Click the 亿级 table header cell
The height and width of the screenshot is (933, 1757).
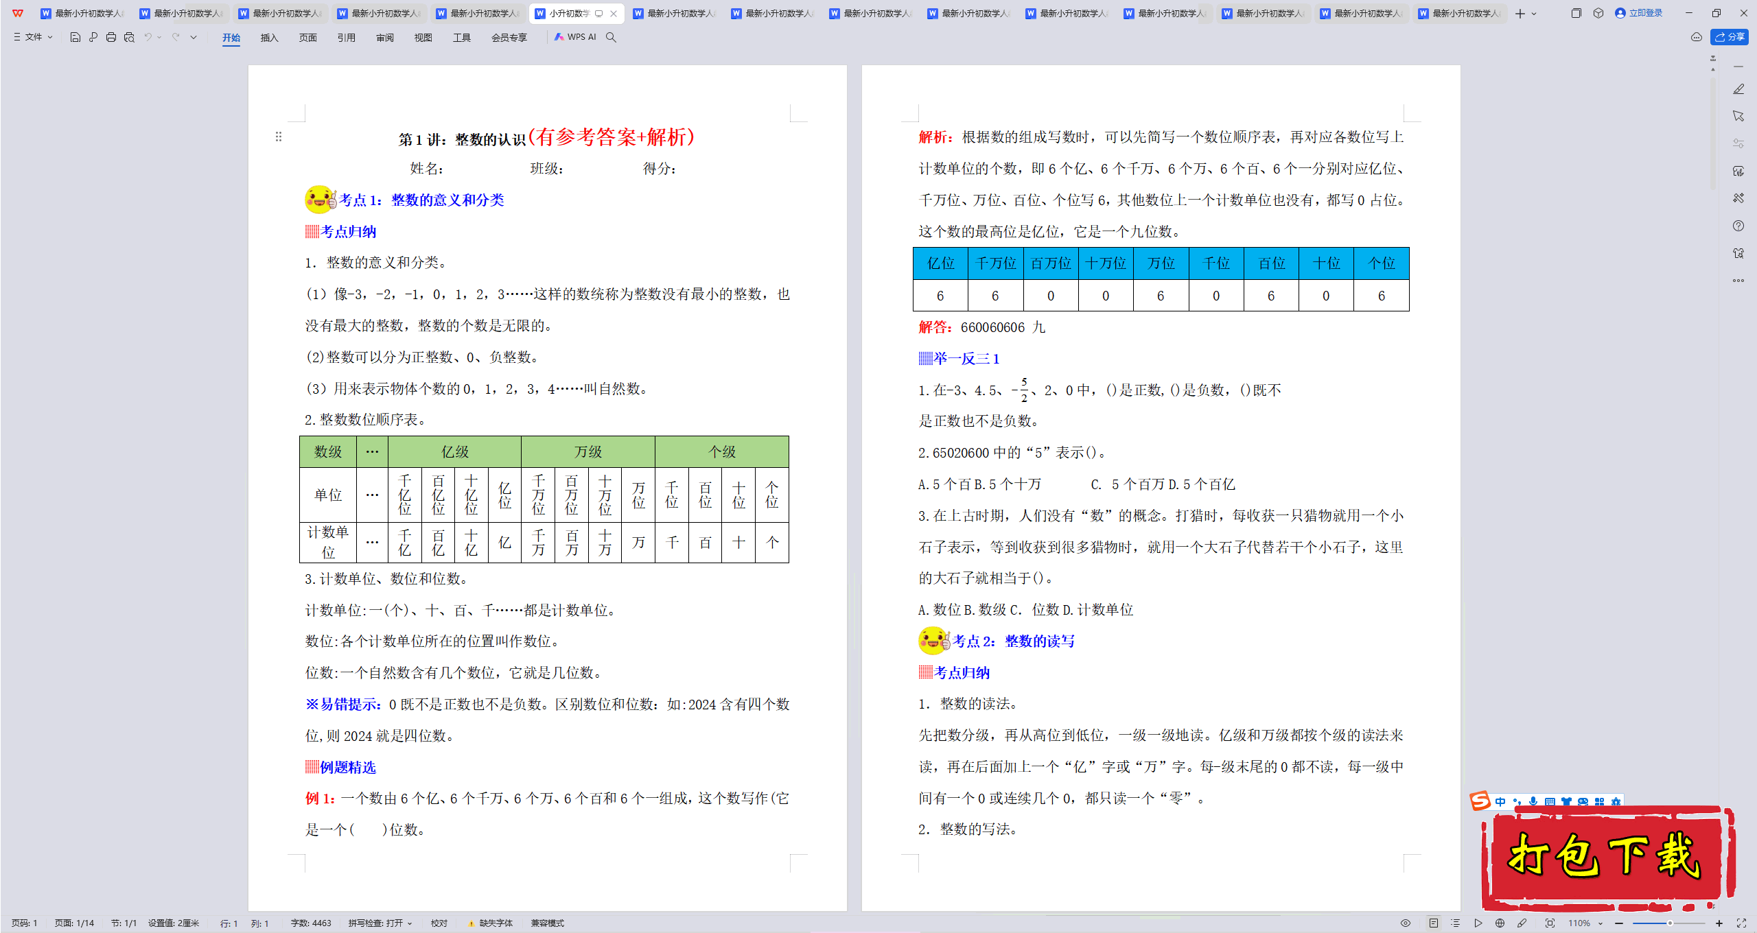pos(454,451)
